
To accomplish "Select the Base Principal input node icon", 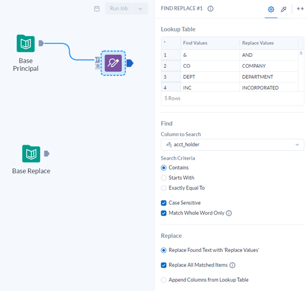I will (25, 43).
